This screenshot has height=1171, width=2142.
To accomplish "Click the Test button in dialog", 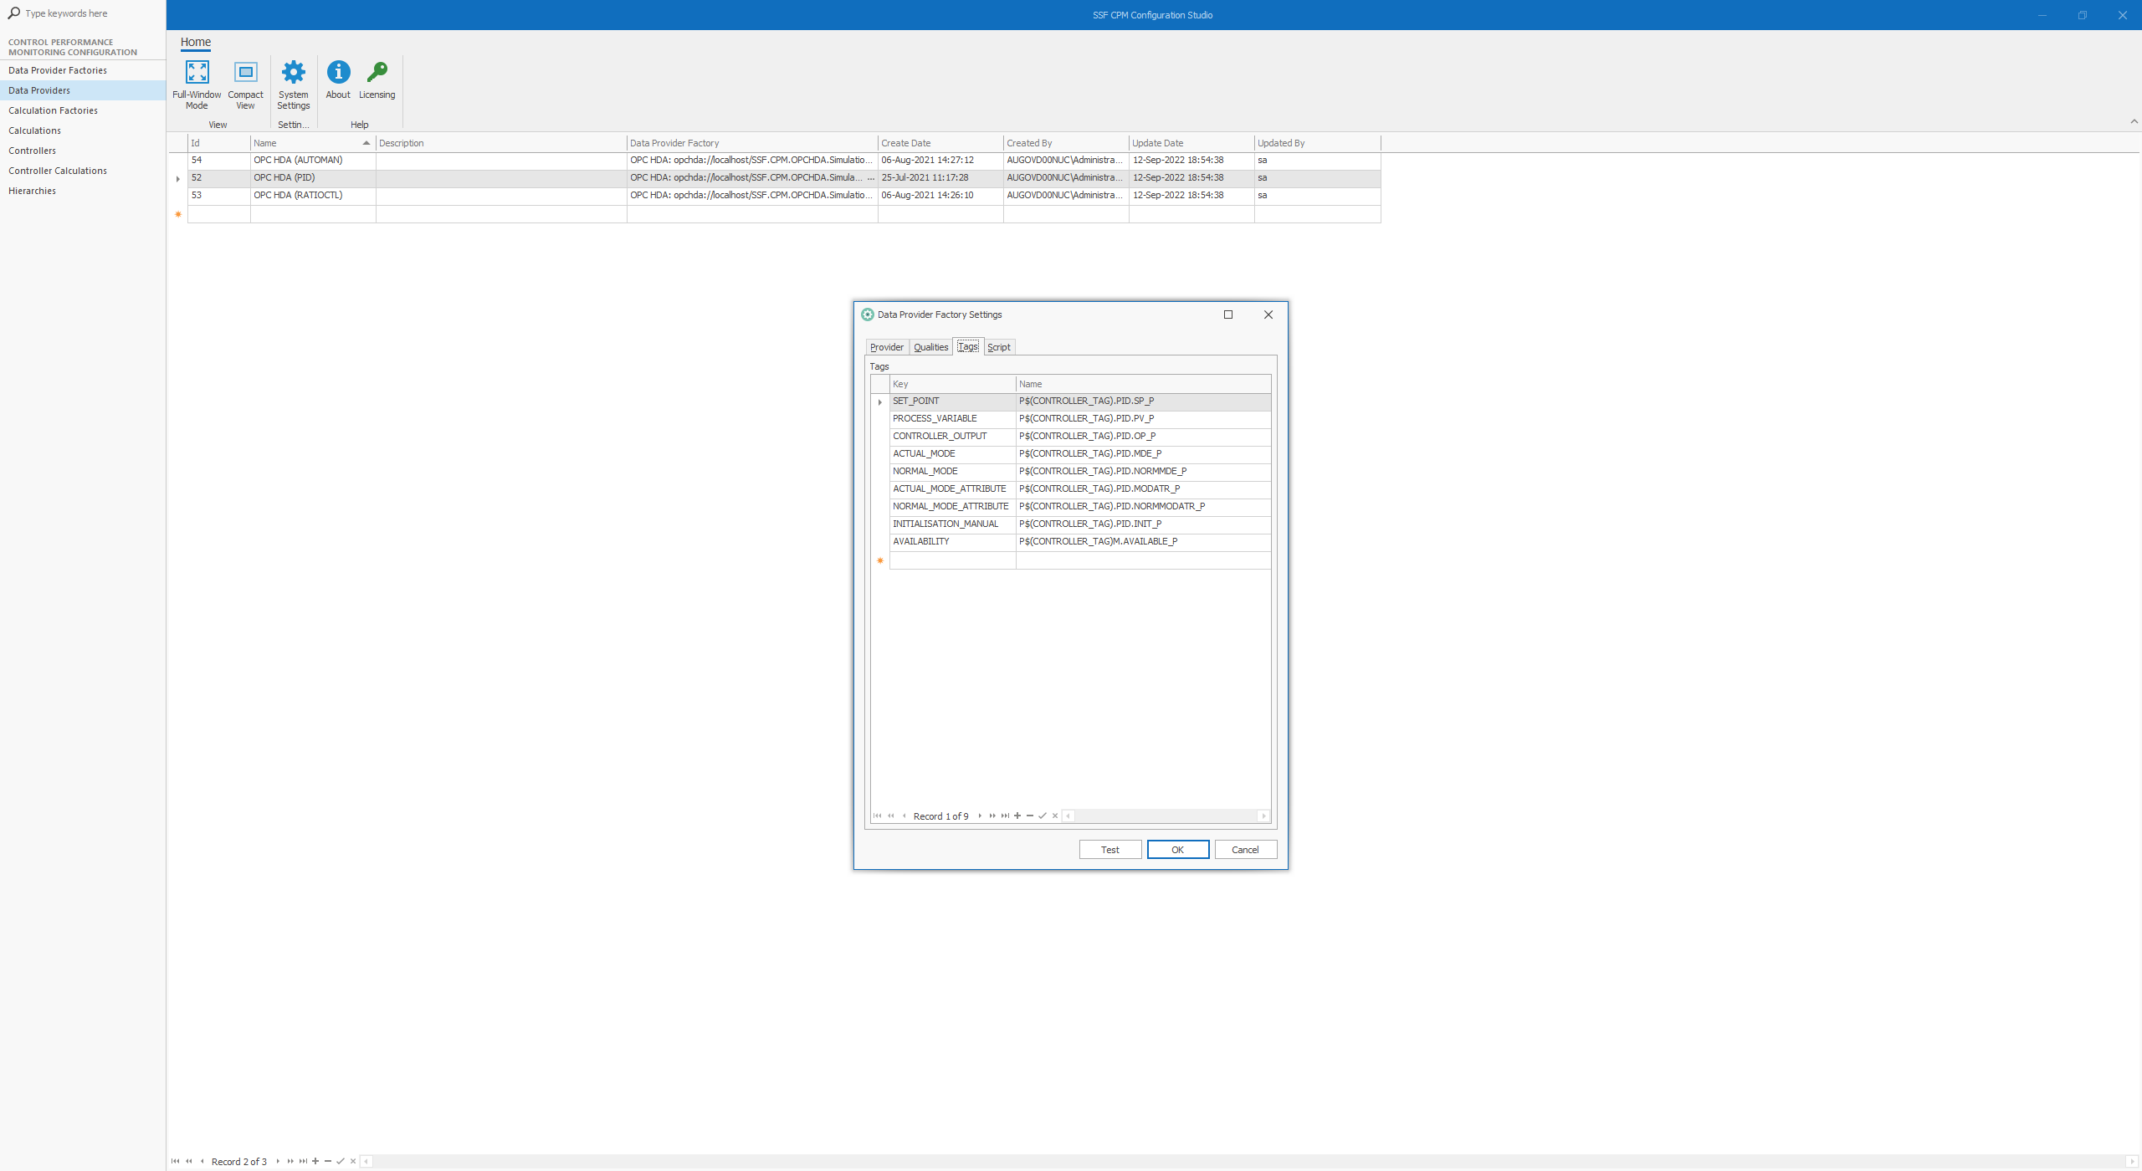I will [1109, 850].
